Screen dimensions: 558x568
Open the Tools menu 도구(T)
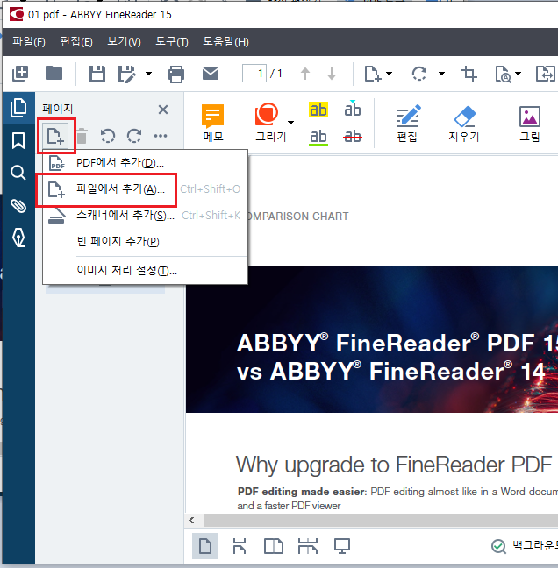(x=172, y=42)
